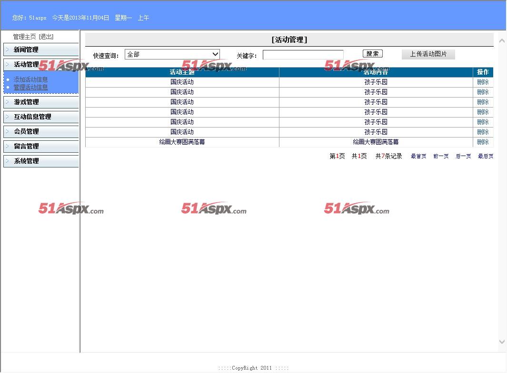
Task: Click the arrow icon beside 系统管理
Action: pos(7,161)
